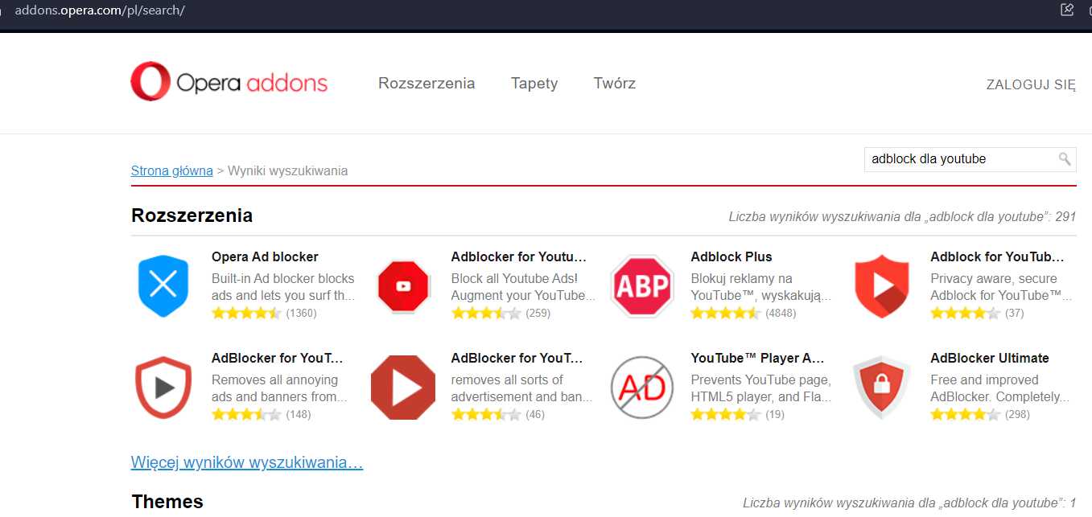Choose the red octagon play-button extension icon
The image size is (1092, 517).
click(x=403, y=388)
